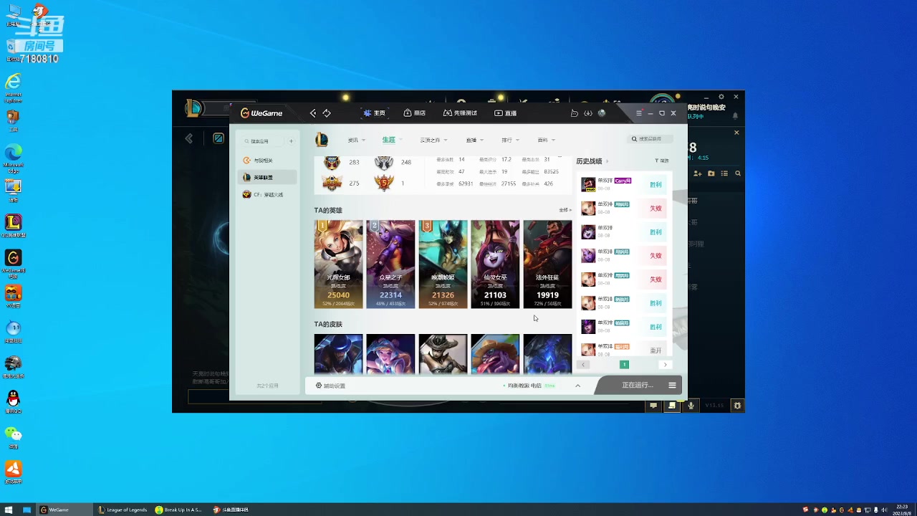917x516 pixels.
Task: Open the 主页 home tab
Action: 375,113
